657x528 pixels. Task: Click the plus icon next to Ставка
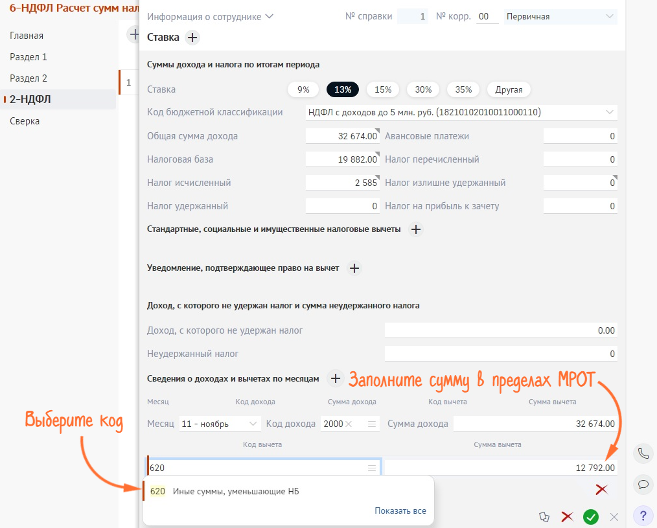pyautogui.click(x=192, y=38)
